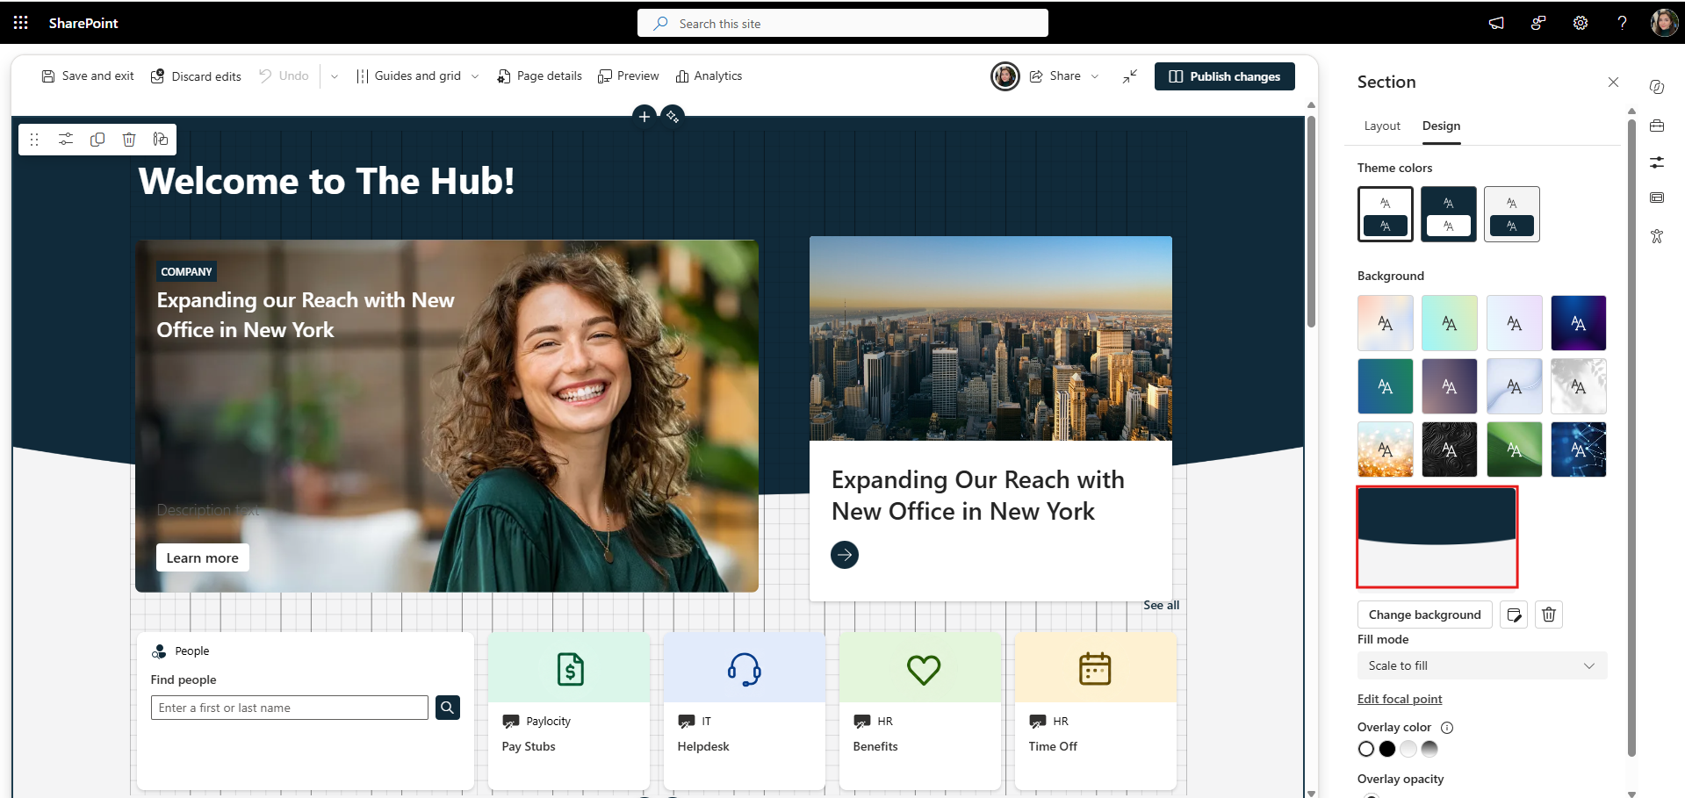Open Page details
Viewport: 1685px width, 798px height.
click(x=539, y=76)
